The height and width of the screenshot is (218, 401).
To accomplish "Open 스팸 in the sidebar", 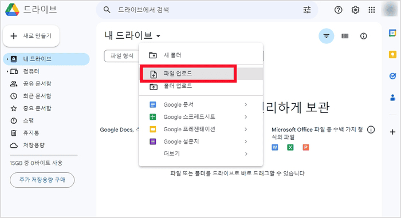I will (46, 120).
